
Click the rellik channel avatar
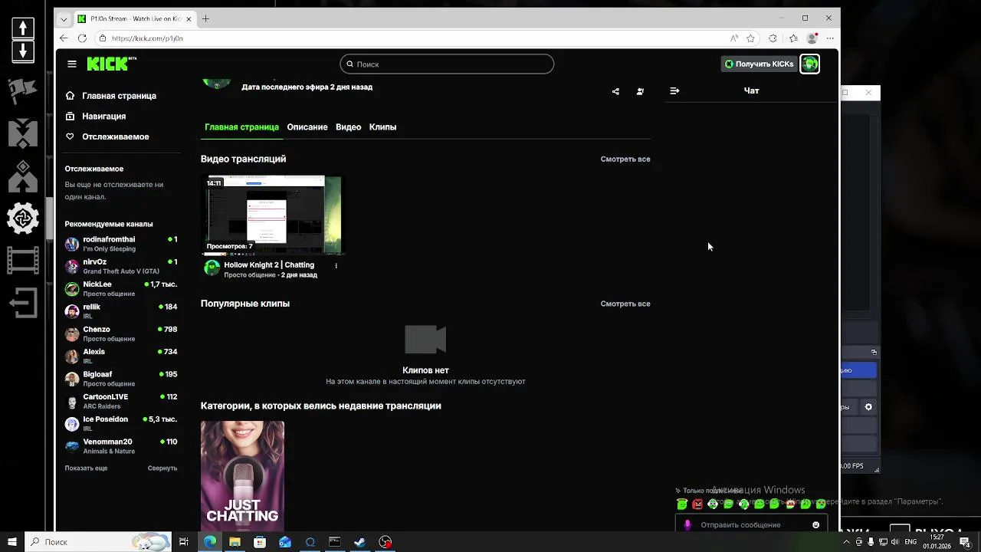pyautogui.click(x=72, y=311)
